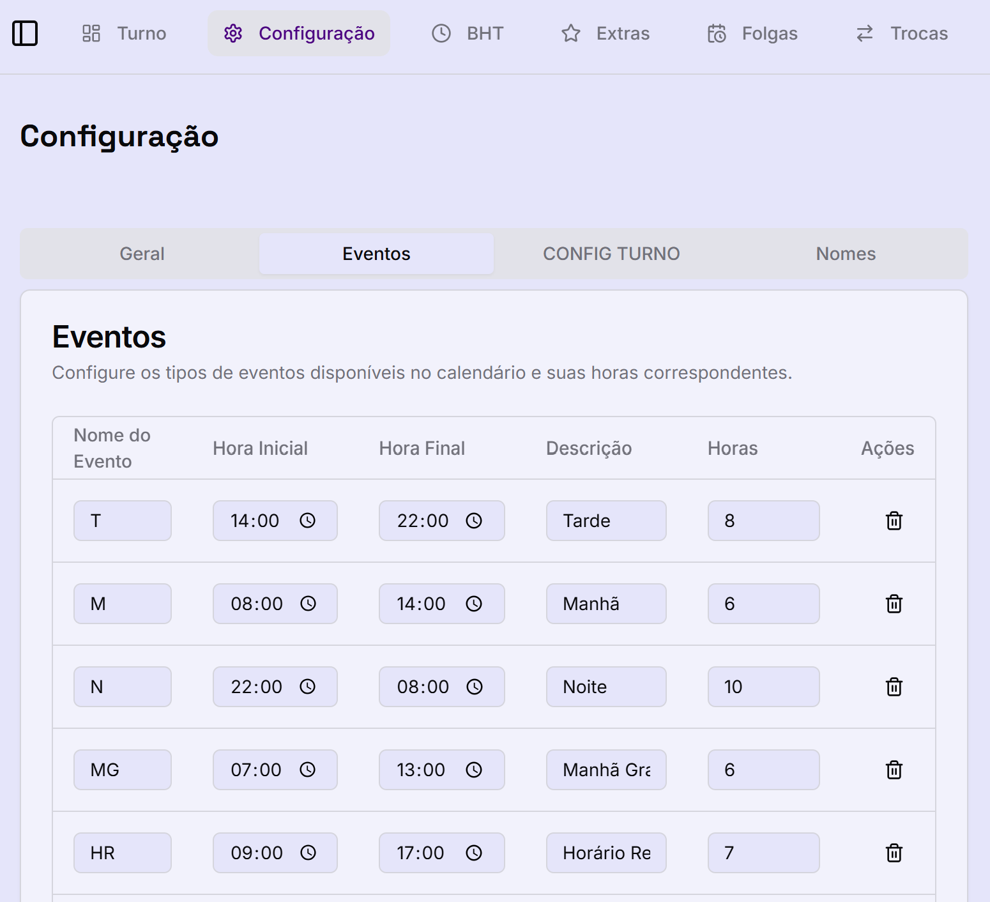Open time picker clock for T start time

tap(307, 521)
